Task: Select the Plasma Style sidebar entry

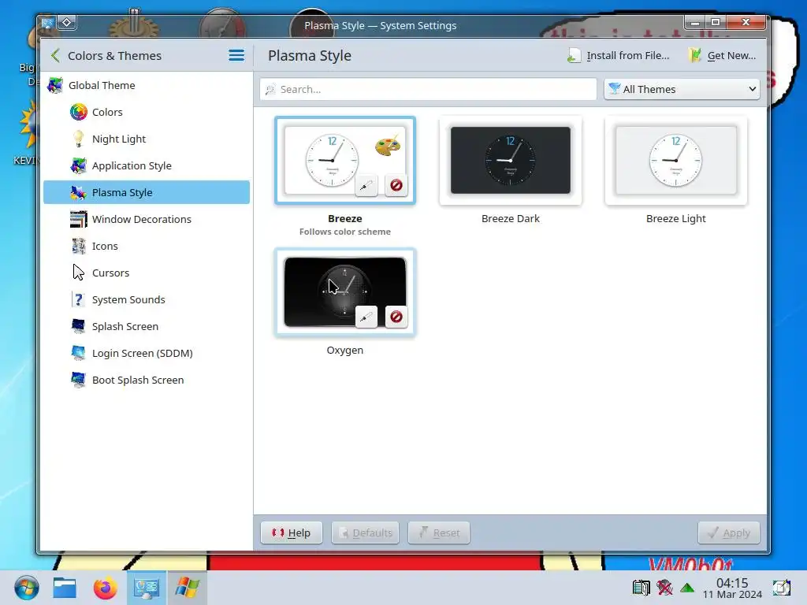Action: [147, 192]
